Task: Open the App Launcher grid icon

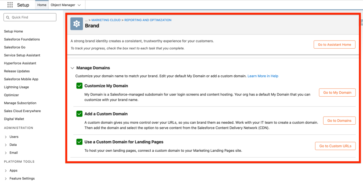Action: [x=10, y=5]
